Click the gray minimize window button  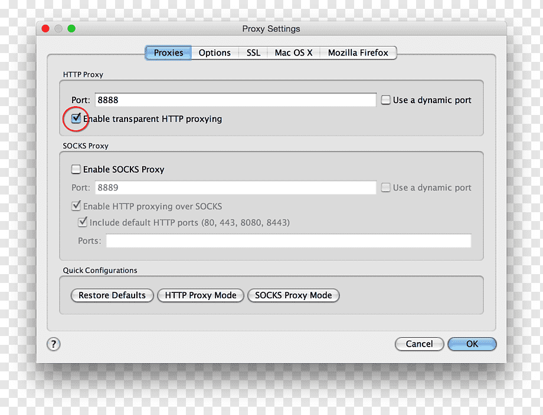(x=58, y=28)
